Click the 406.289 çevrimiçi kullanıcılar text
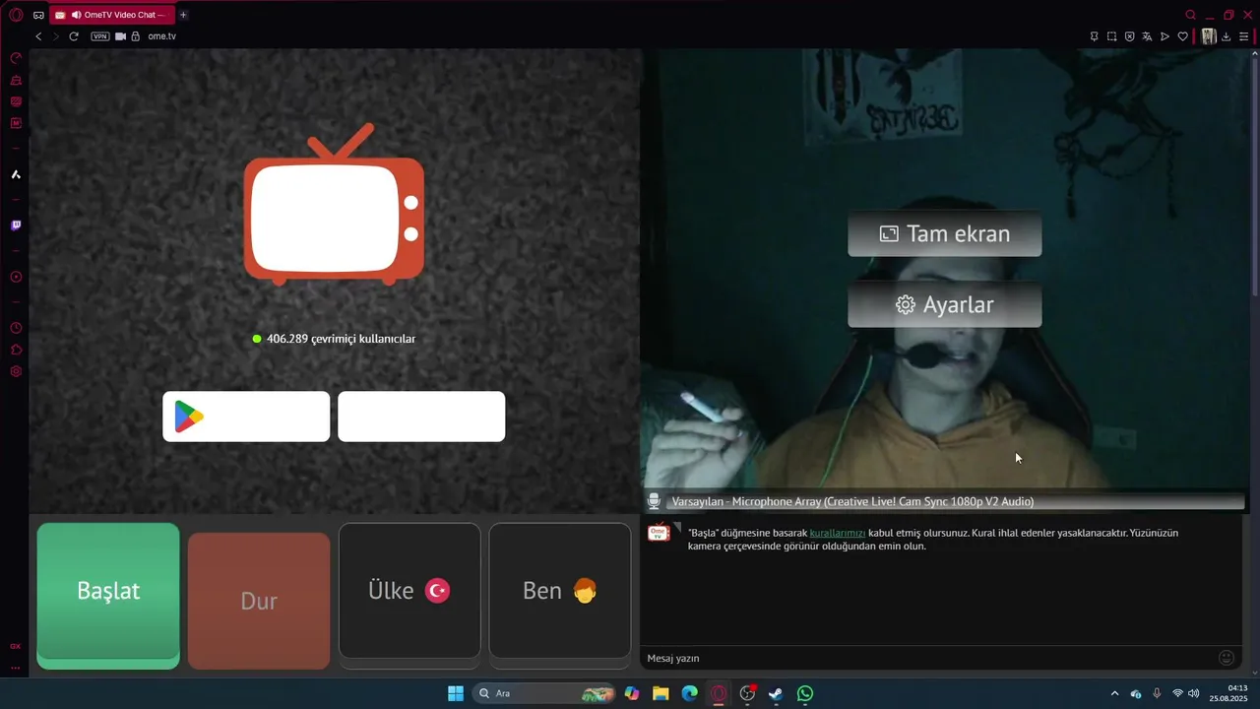Screen dimensions: 1260x709 pyautogui.click(x=341, y=339)
